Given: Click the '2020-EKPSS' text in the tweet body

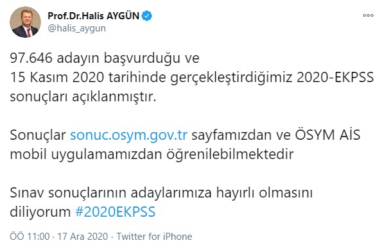Looking at the screenshot, I should 335,78.
